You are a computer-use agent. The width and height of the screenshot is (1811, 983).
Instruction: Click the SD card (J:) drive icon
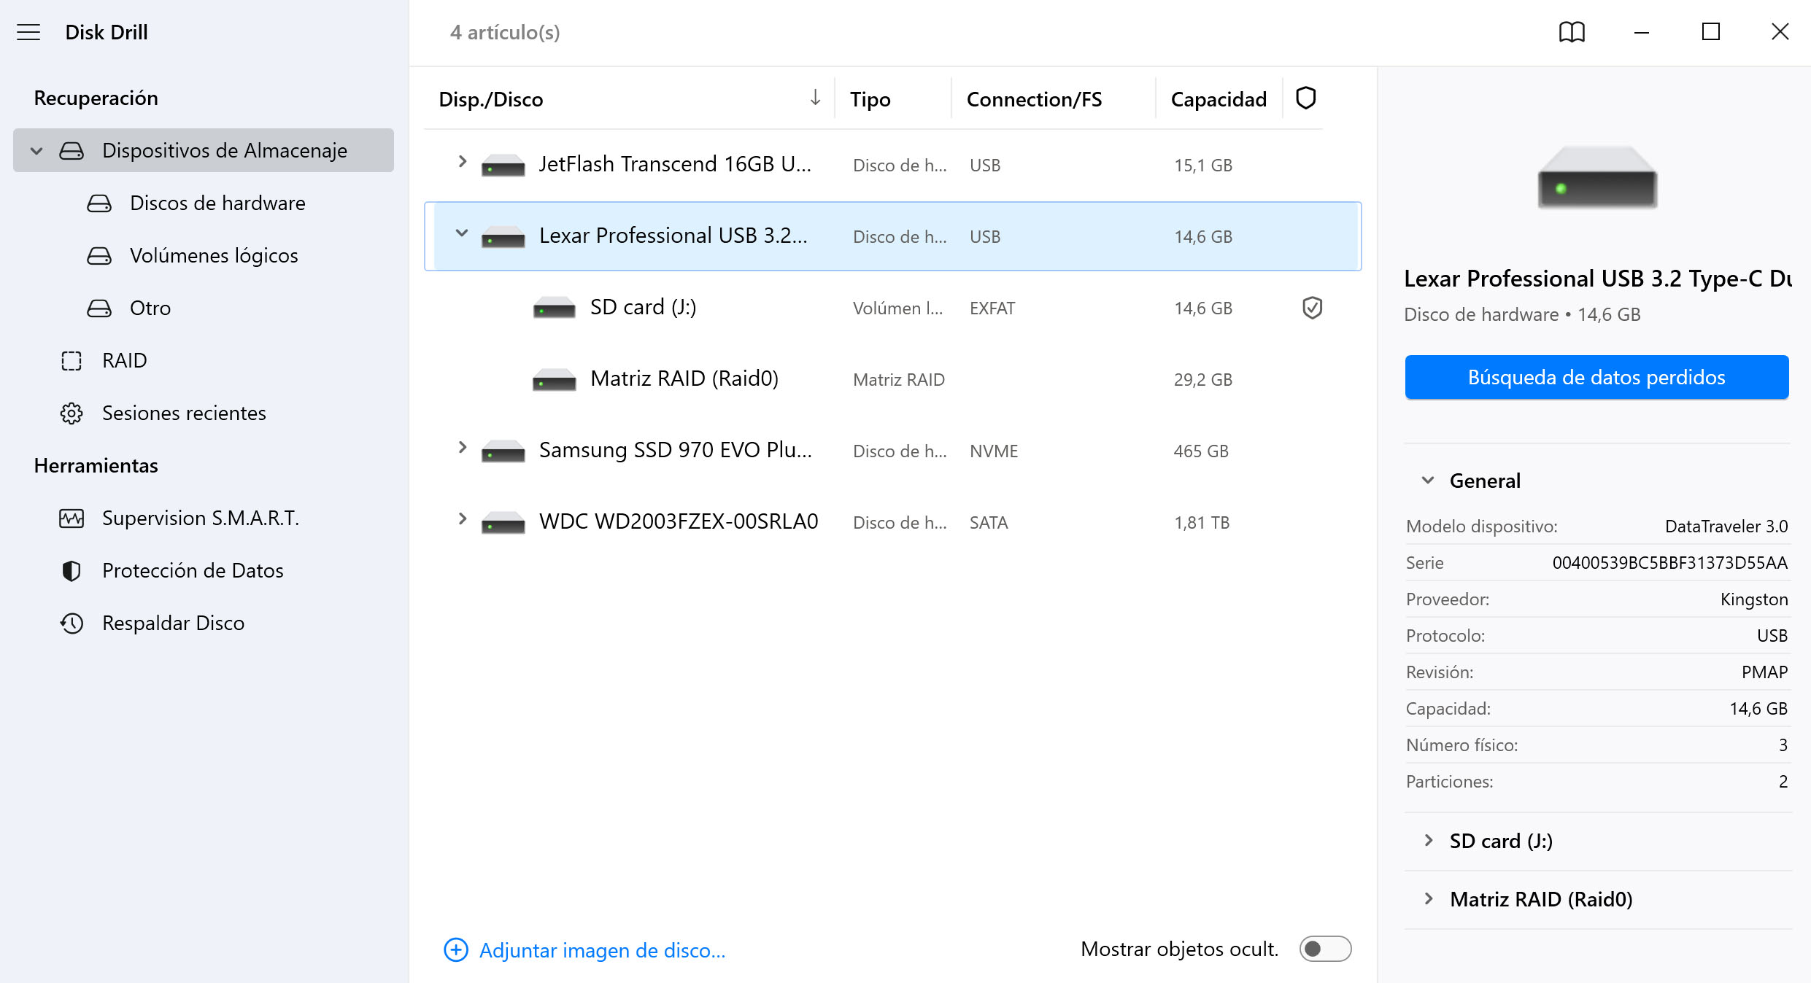click(x=555, y=308)
